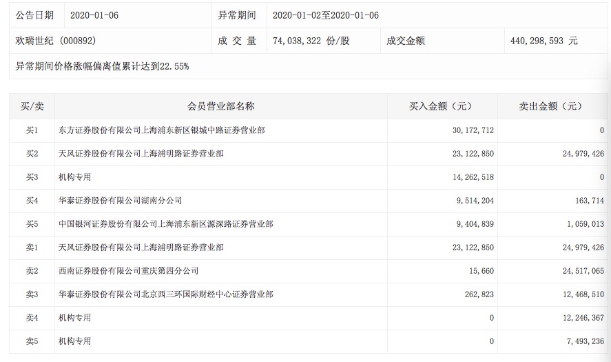Click the 涨幅偏离值累计达到22.55% note
This screenshot has height=362, width=611.
click(x=102, y=67)
